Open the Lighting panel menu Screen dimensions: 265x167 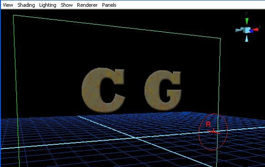coord(48,5)
